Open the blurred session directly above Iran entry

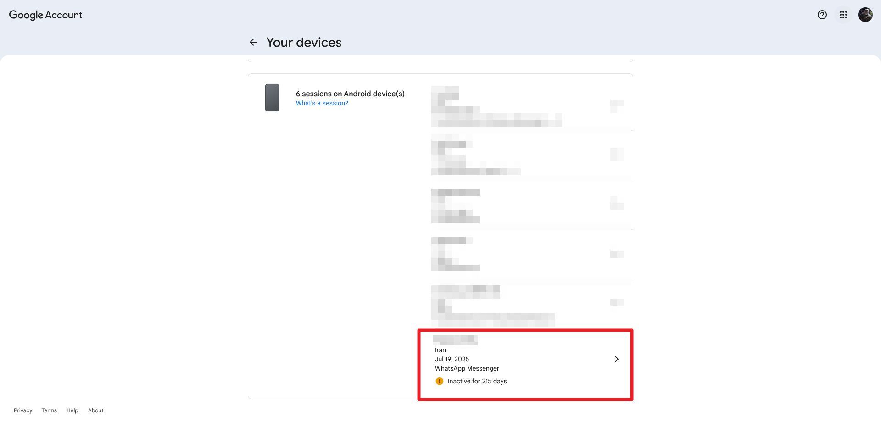pyautogui.click(x=528, y=304)
